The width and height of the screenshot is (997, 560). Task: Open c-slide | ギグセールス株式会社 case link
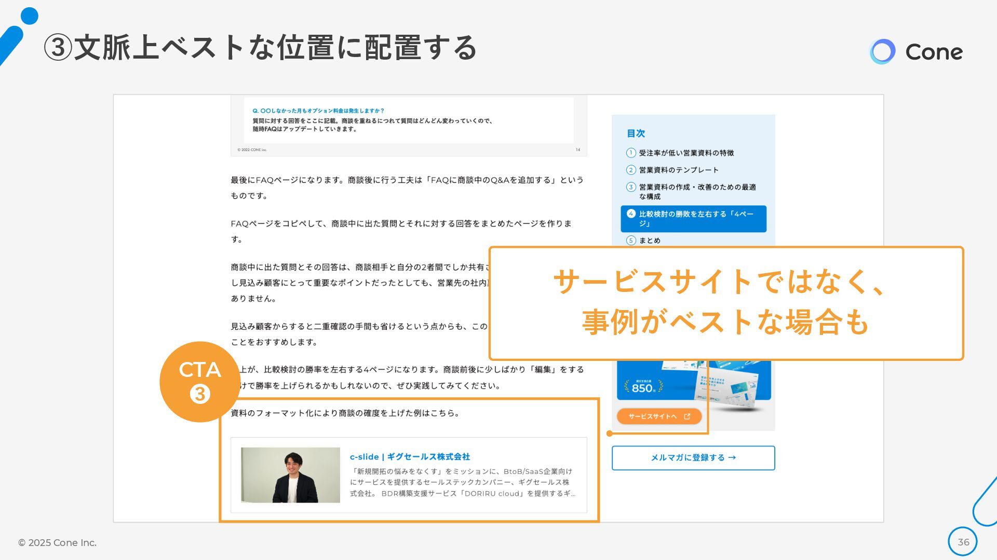point(410,457)
